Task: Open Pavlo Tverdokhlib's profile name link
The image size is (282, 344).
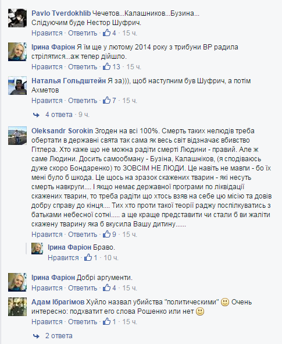Action: (61, 13)
